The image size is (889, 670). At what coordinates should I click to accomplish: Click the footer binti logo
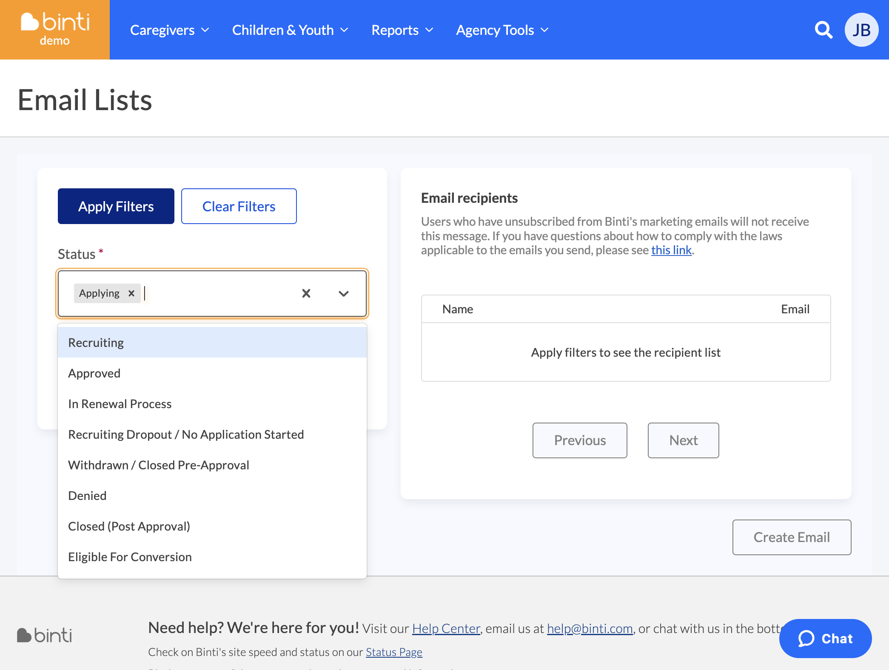pyautogui.click(x=45, y=635)
